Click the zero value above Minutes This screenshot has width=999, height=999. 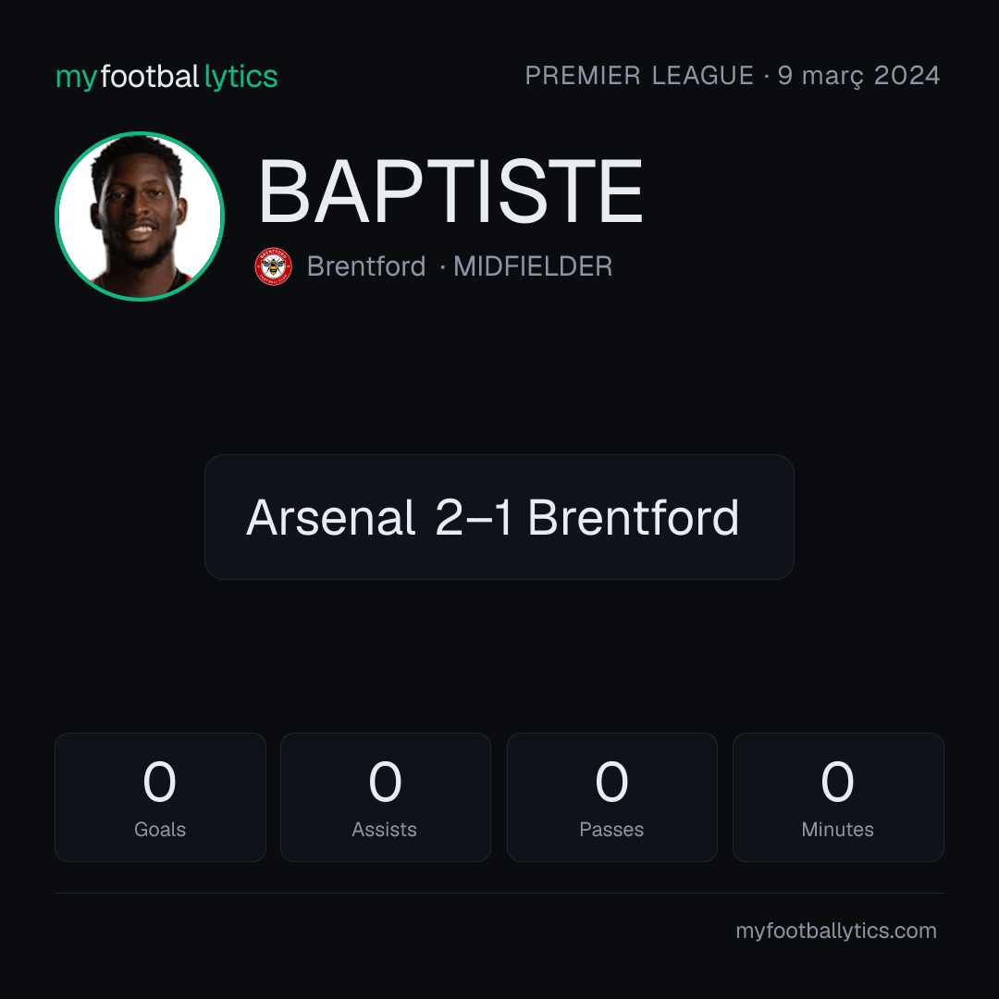[x=837, y=782]
